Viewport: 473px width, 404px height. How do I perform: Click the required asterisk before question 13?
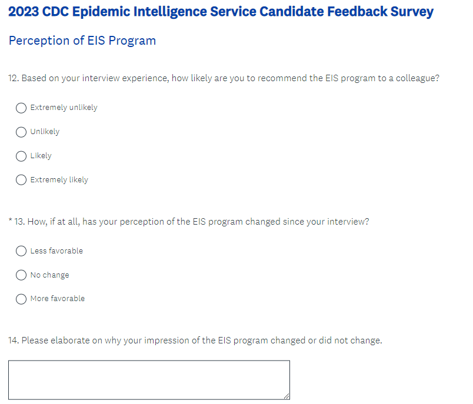(x=11, y=221)
